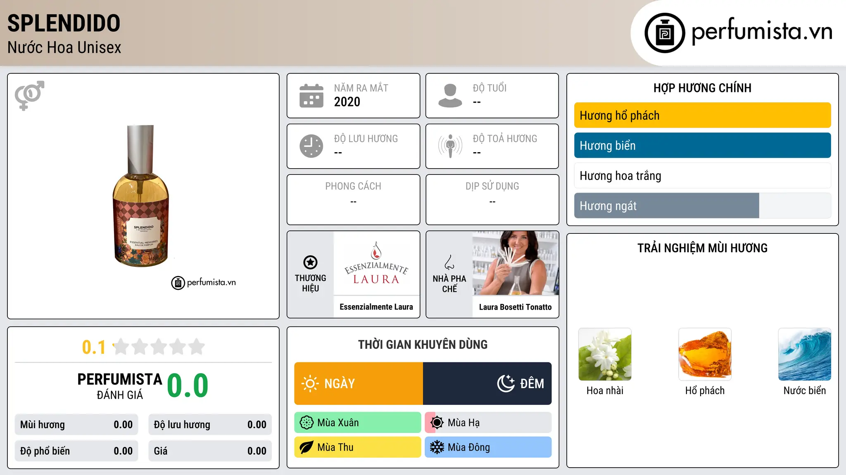Click the ĐỘ TOẢ HƯƠNG label

coord(505,139)
